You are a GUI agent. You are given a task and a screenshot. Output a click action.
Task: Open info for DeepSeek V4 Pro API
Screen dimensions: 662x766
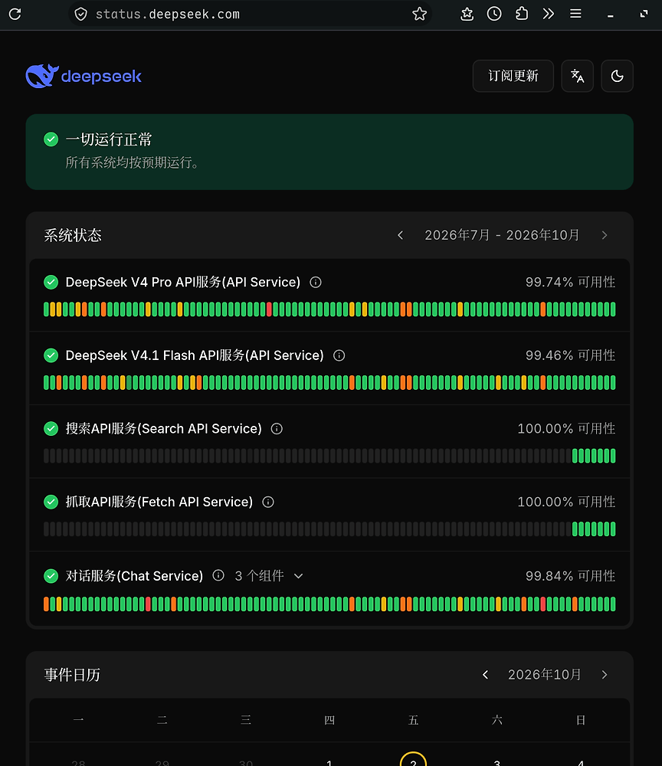316,283
